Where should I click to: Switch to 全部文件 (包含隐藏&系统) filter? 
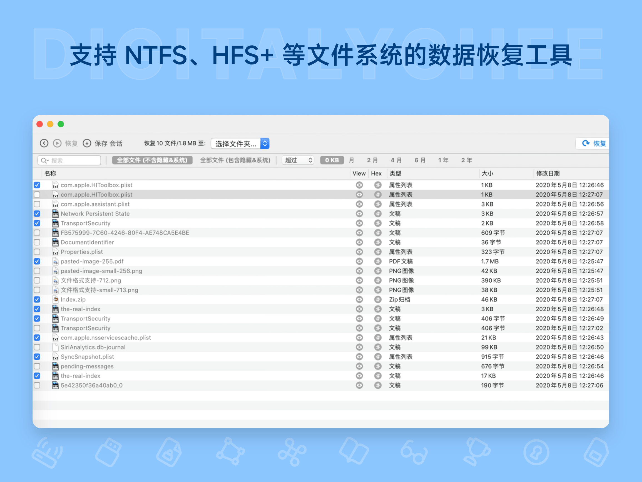tap(235, 160)
